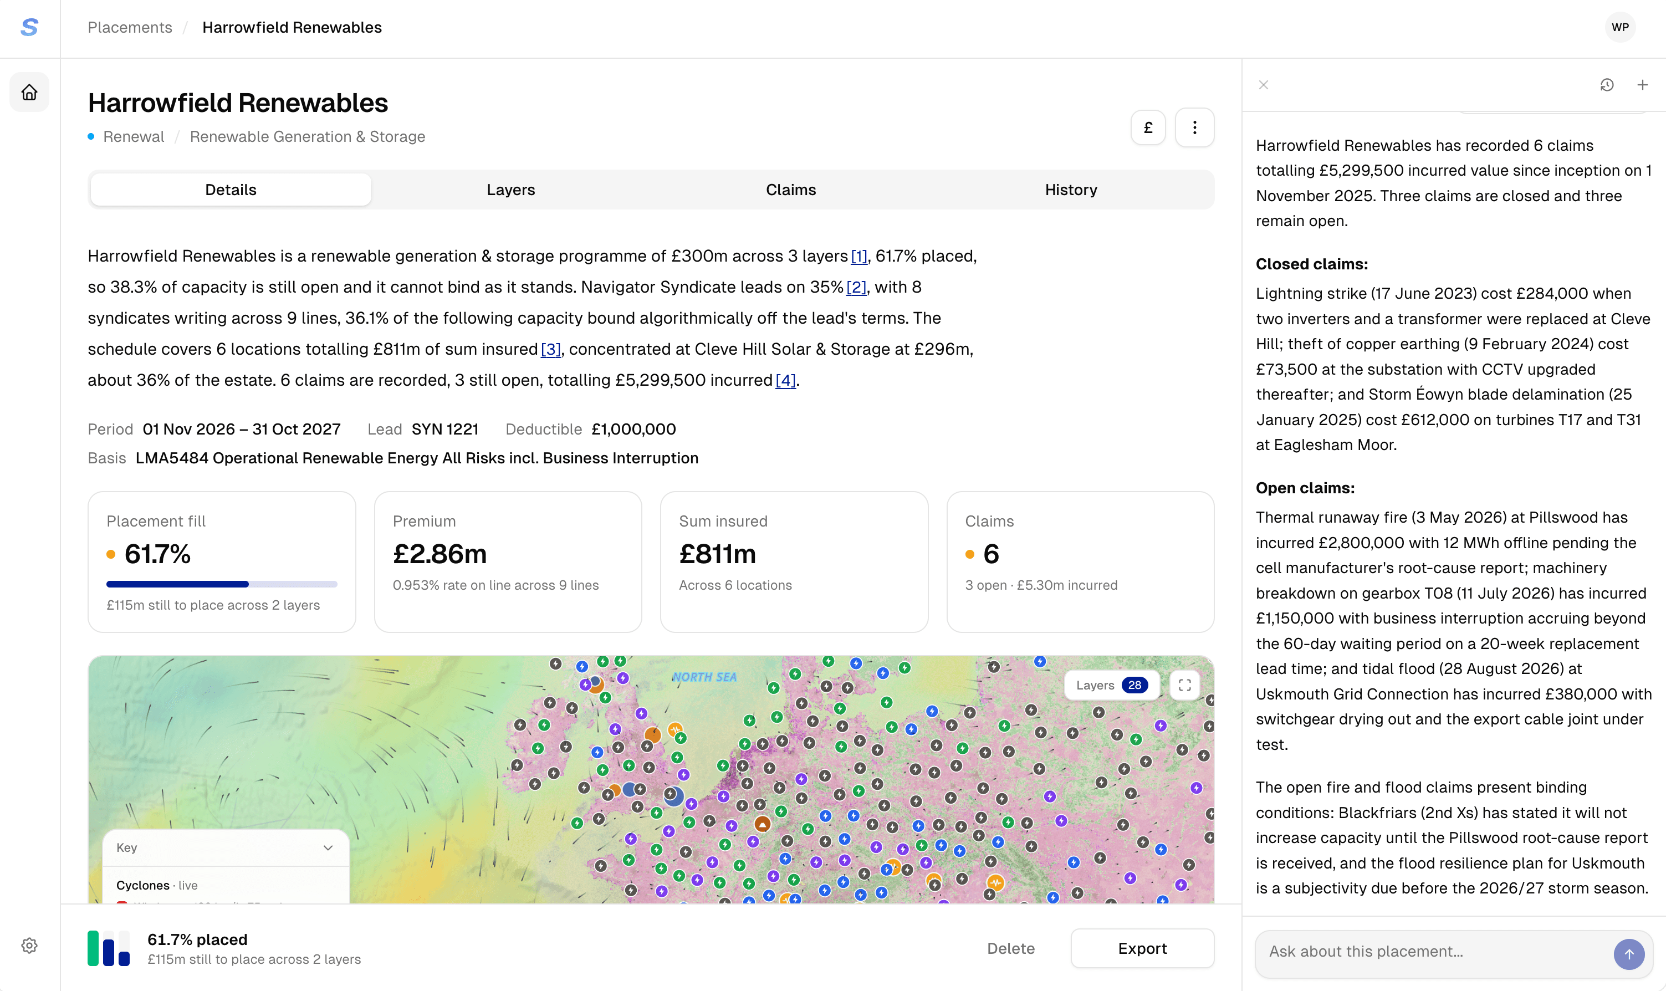Expand the map to fullscreen
Image resolution: width=1666 pixels, height=991 pixels.
click(1184, 685)
